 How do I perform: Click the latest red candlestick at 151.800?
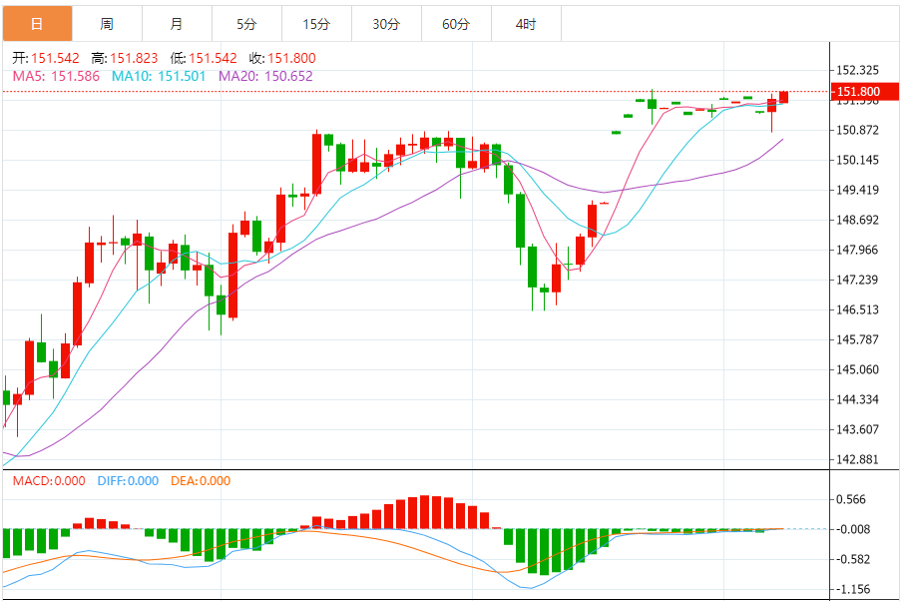point(784,97)
